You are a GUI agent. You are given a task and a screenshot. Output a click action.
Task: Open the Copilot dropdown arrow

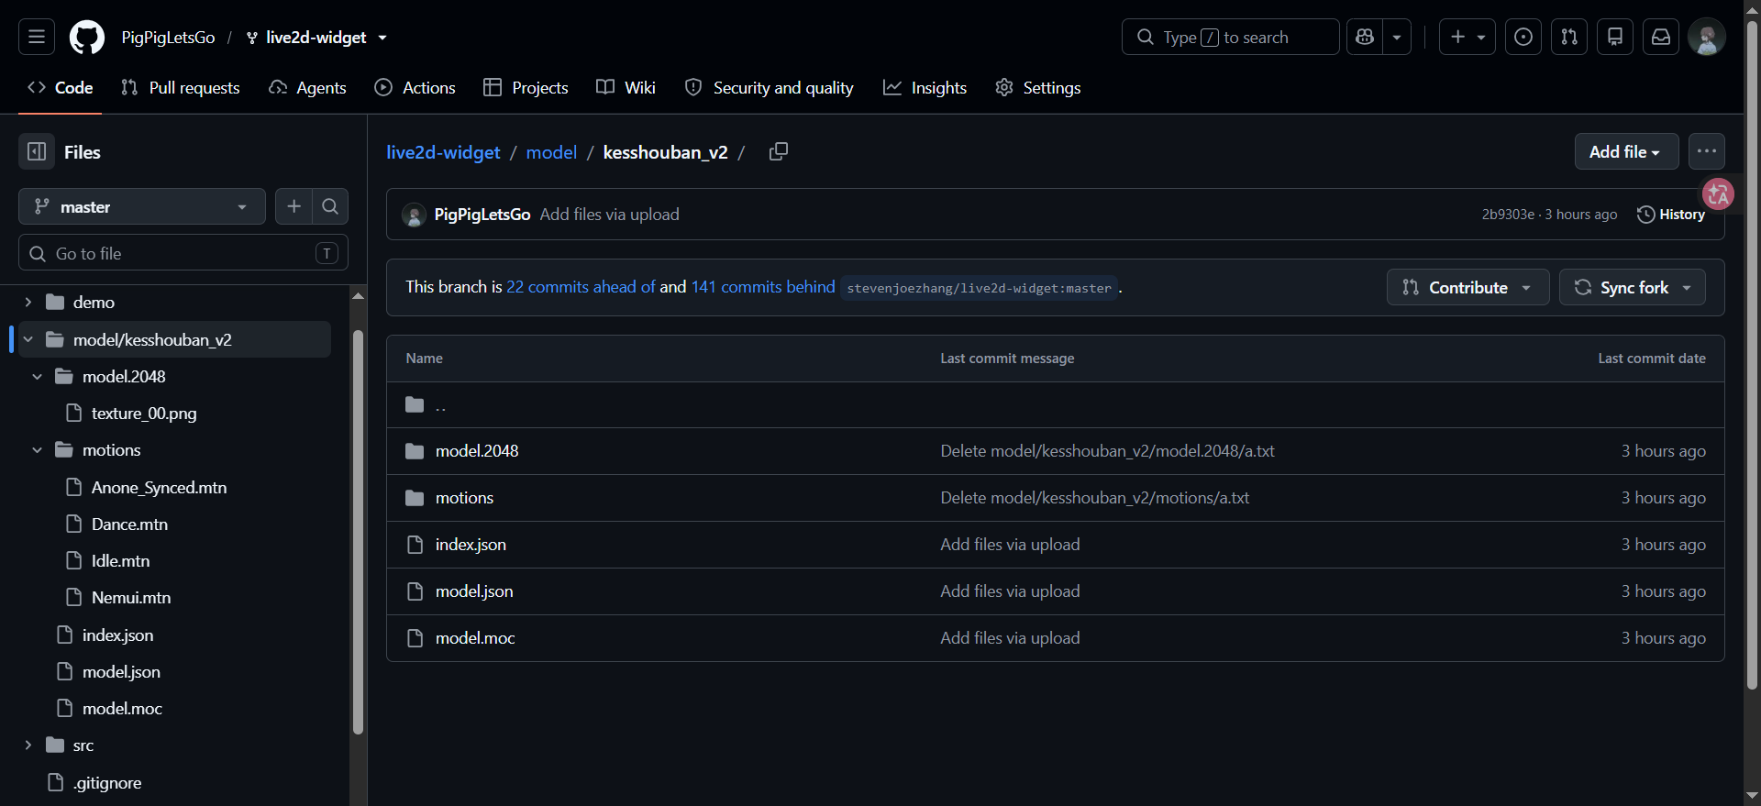click(1397, 37)
